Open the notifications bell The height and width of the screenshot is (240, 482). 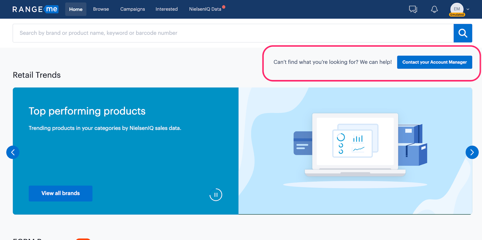tap(434, 9)
